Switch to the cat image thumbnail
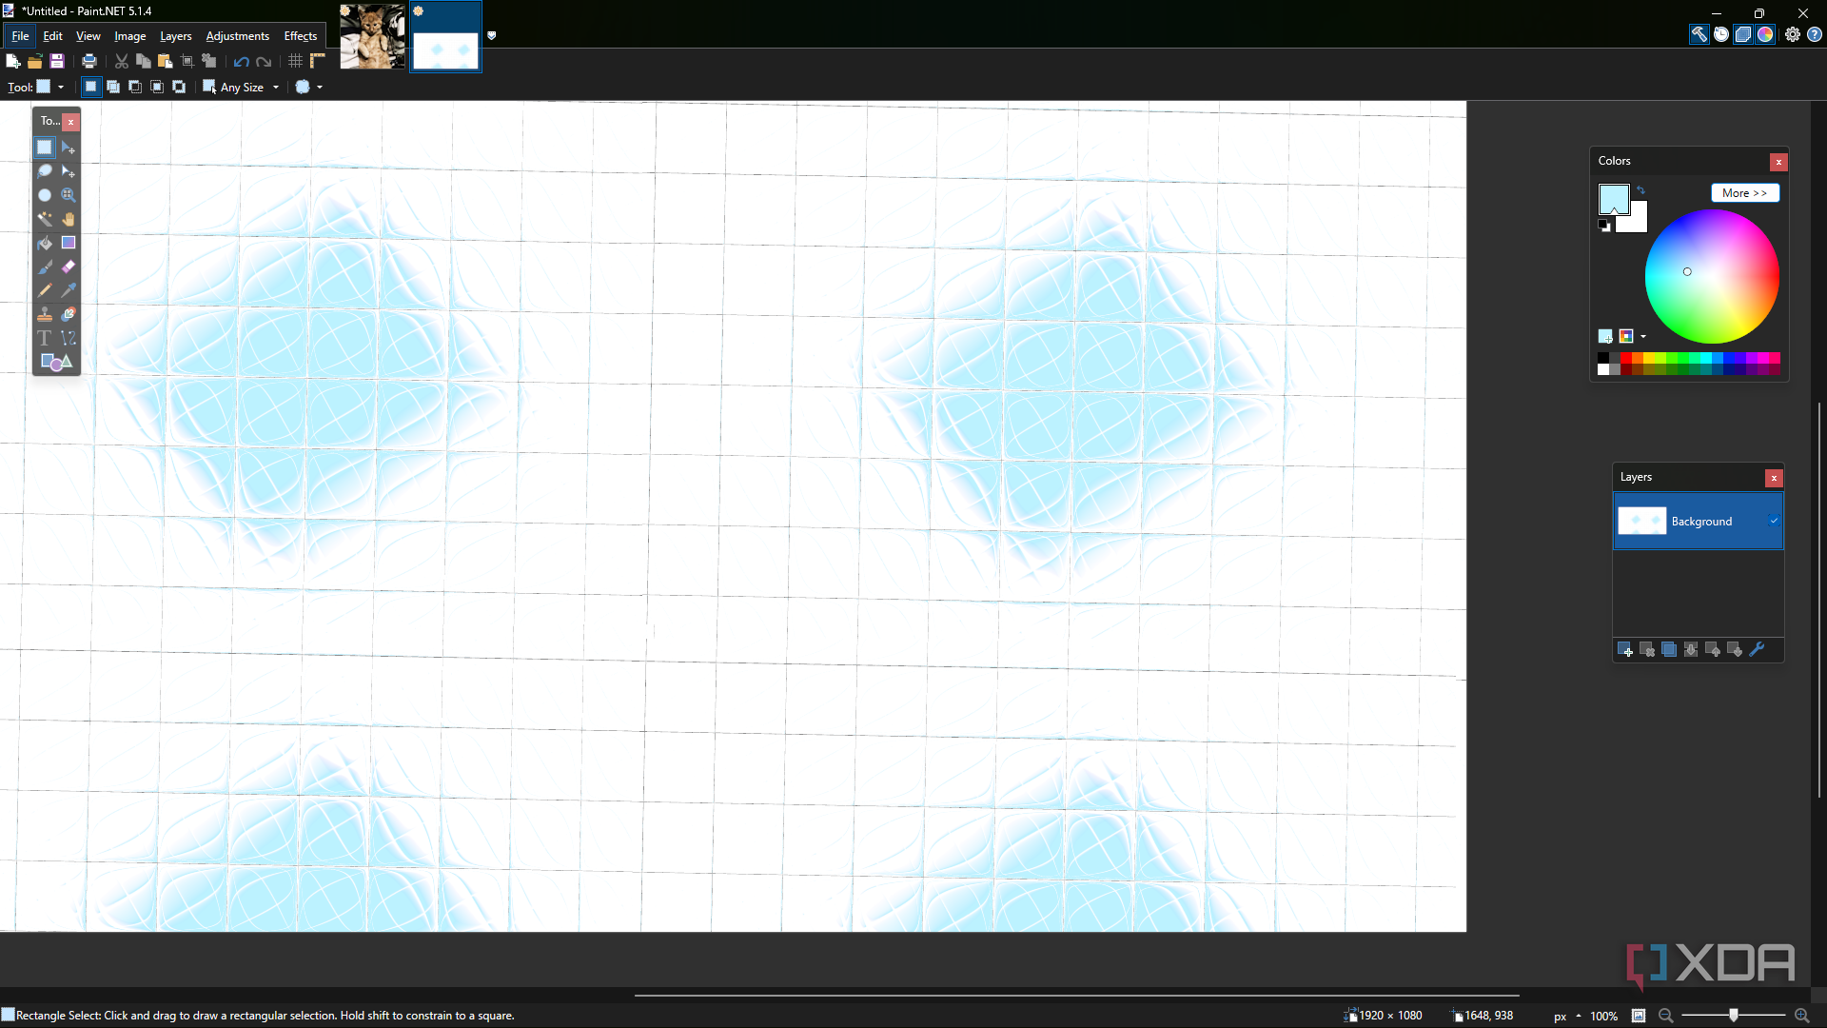The width and height of the screenshot is (1827, 1028). 372,36
